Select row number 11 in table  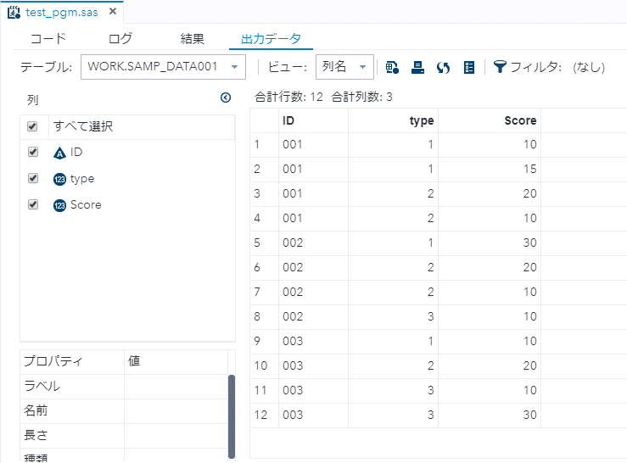click(265, 391)
